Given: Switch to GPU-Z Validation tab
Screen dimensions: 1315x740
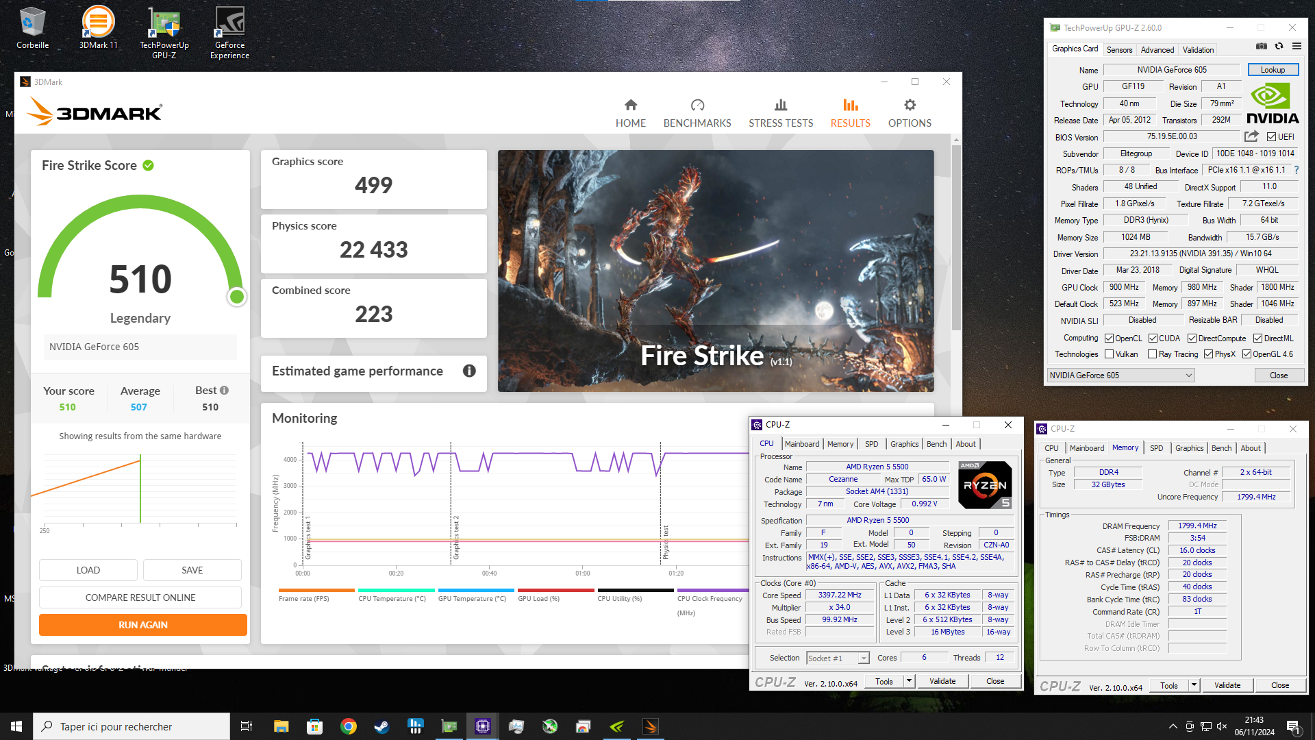Looking at the screenshot, I should [x=1198, y=50].
